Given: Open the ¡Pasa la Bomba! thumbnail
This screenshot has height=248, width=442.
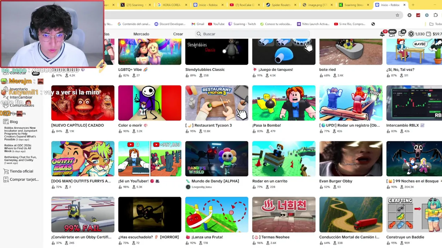Looking at the screenshot, I should pyautogui.click(x=284, y=103).
